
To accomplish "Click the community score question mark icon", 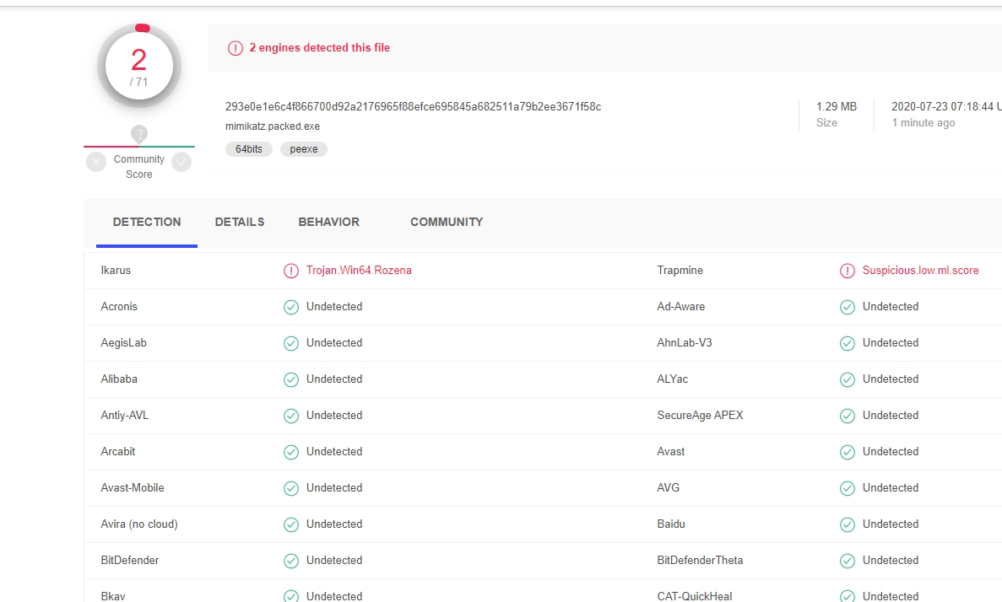I will (139, 134).
